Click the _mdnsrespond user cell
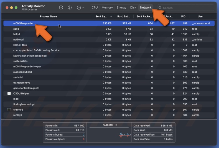This screenshot has height=148, width=219. pos(201,23)
